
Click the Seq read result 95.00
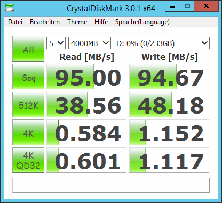86,77
